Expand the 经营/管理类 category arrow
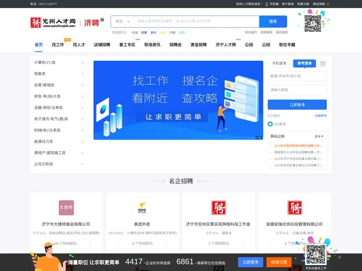This screenshot has width=362, height=271. [x=82, y=85]
